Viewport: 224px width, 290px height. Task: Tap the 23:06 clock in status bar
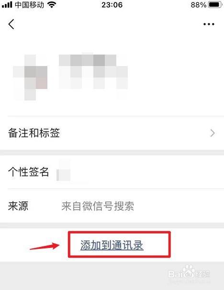pos(112,5)
